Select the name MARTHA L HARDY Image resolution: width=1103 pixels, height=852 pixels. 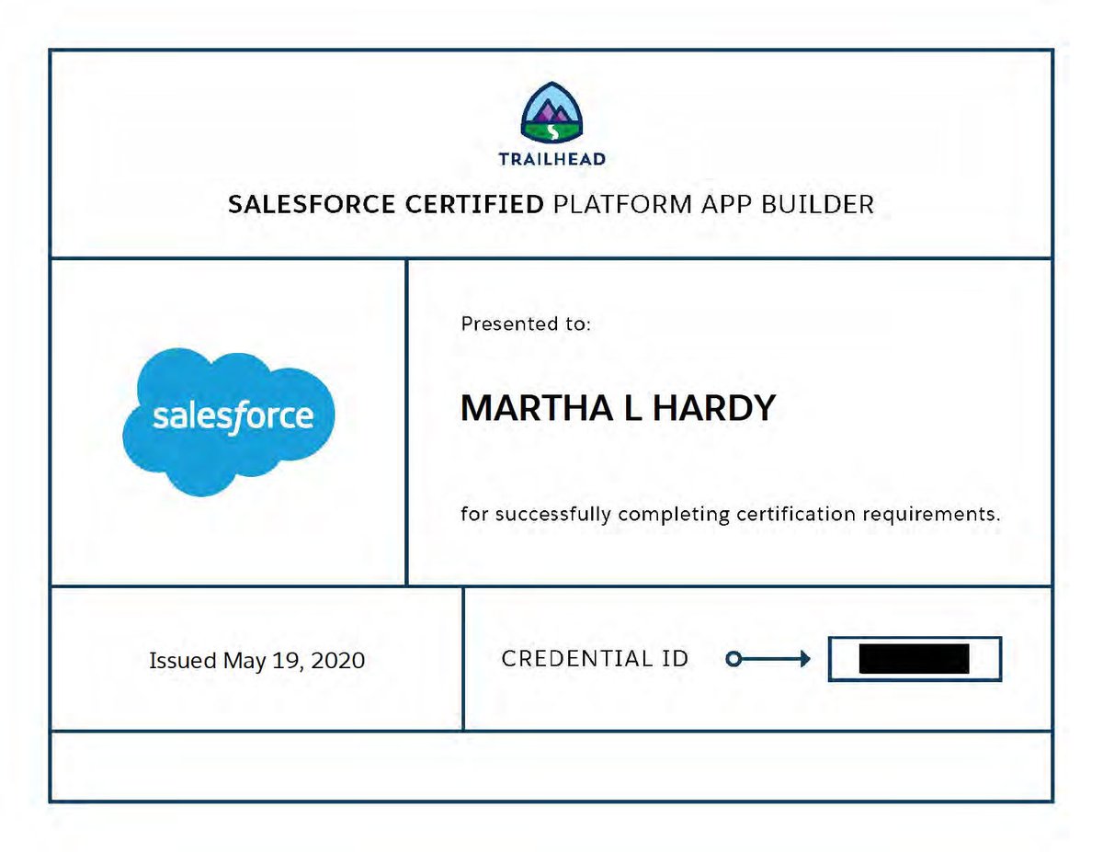point(618,408)
